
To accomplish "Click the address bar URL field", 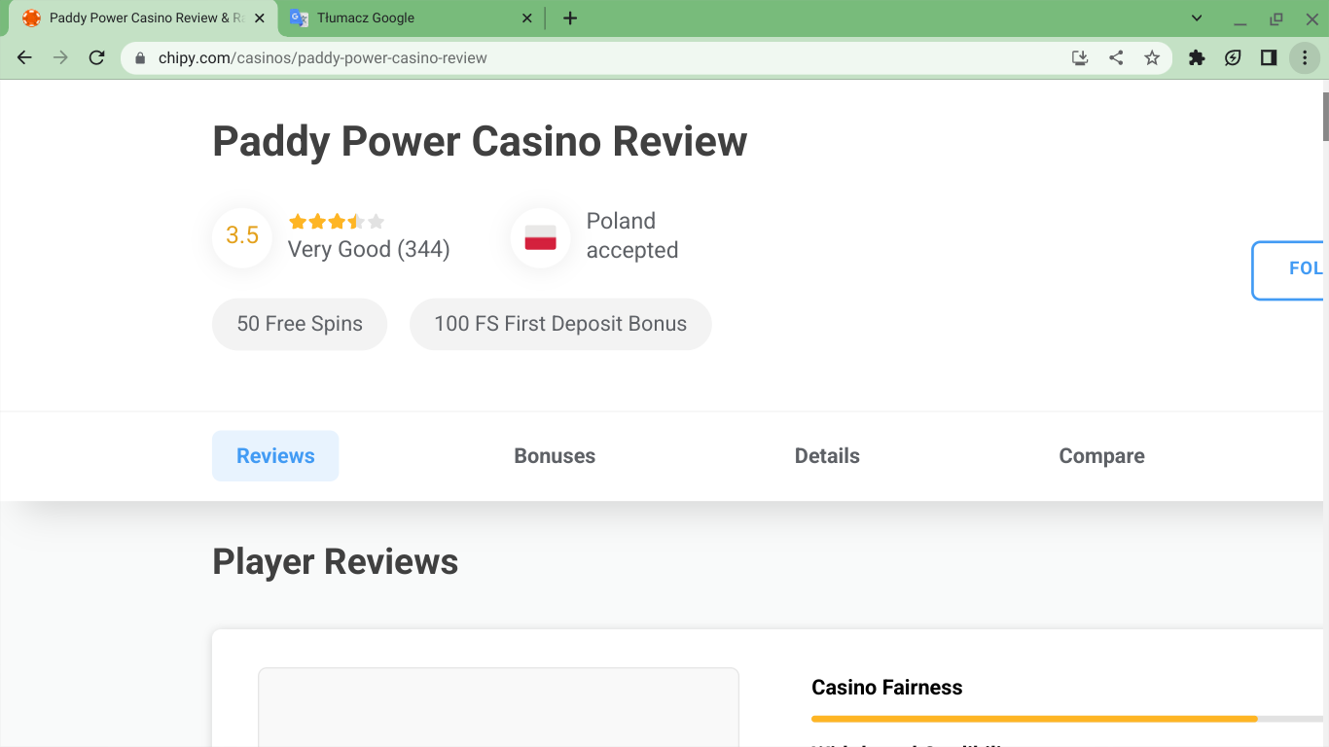I will pos(584,58).
